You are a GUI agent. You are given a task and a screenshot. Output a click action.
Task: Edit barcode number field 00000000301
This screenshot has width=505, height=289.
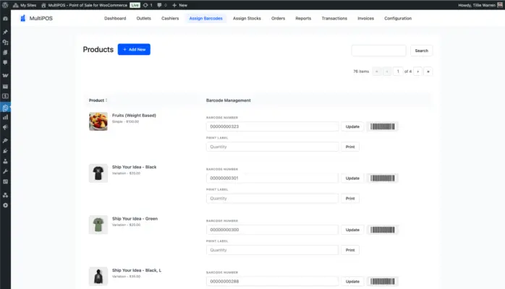[x=273, y=178]
